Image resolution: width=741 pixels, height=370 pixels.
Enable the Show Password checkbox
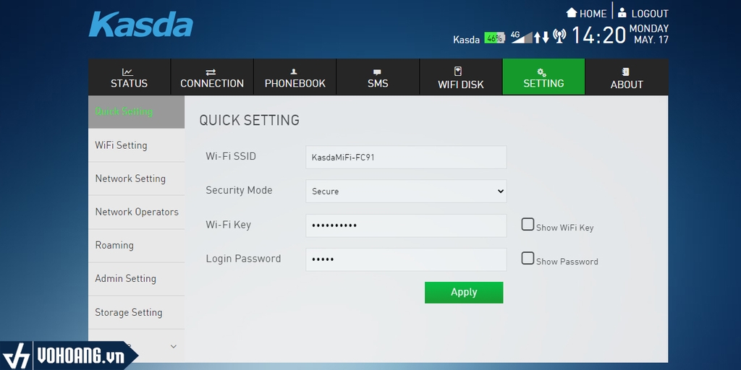[x=528, y=258]
